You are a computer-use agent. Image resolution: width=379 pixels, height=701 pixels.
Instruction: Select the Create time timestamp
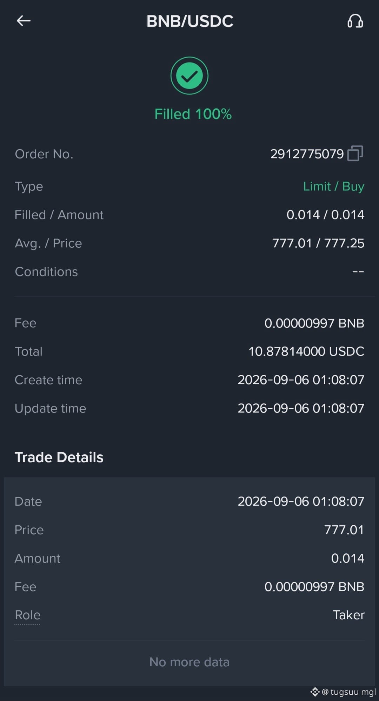point(301,380)
